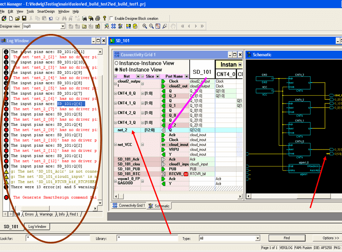Screen dimensions: 342x252
Task: Open the Designer view Impl1 dropdown
Action: pos(63,26)
